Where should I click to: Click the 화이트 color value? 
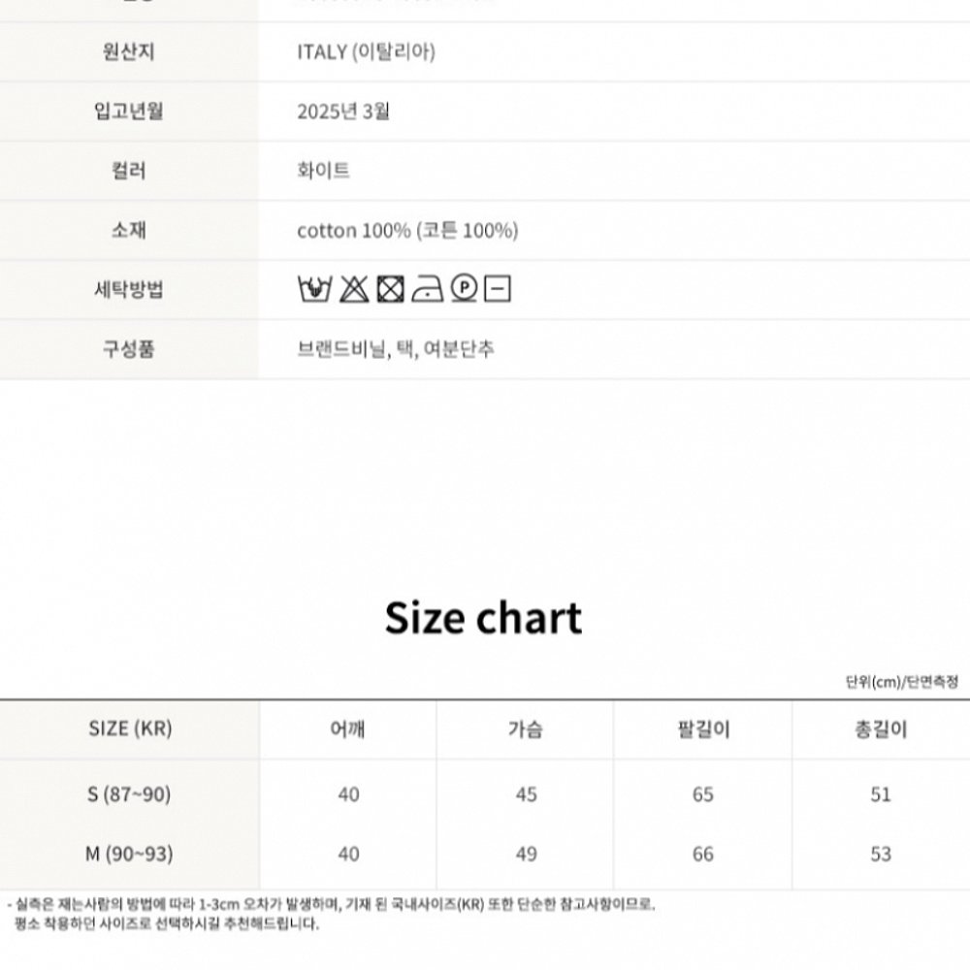(x=324, y=170)
